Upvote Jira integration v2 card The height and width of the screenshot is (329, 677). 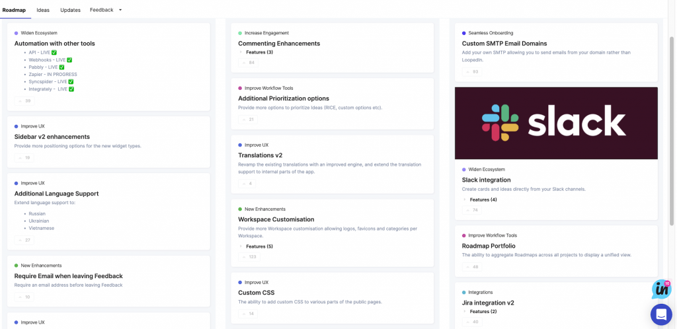tap(472, 322)
